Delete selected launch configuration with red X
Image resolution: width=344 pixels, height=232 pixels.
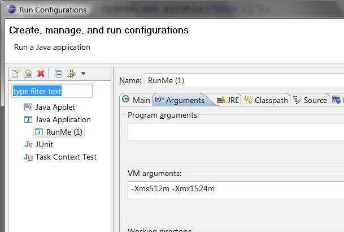pos(41,74)
